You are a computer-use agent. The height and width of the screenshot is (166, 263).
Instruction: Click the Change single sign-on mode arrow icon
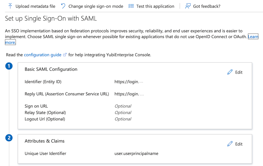pos(63,6)
